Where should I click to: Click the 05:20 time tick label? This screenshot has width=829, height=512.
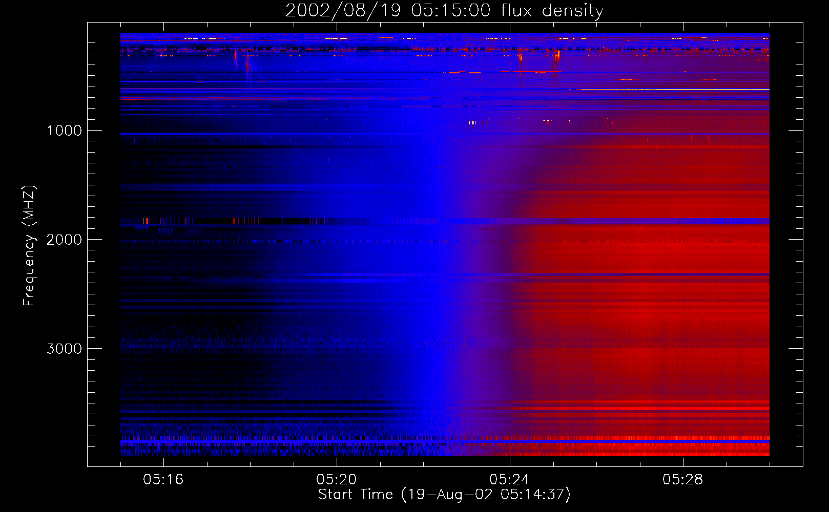(x=336, y=480)
